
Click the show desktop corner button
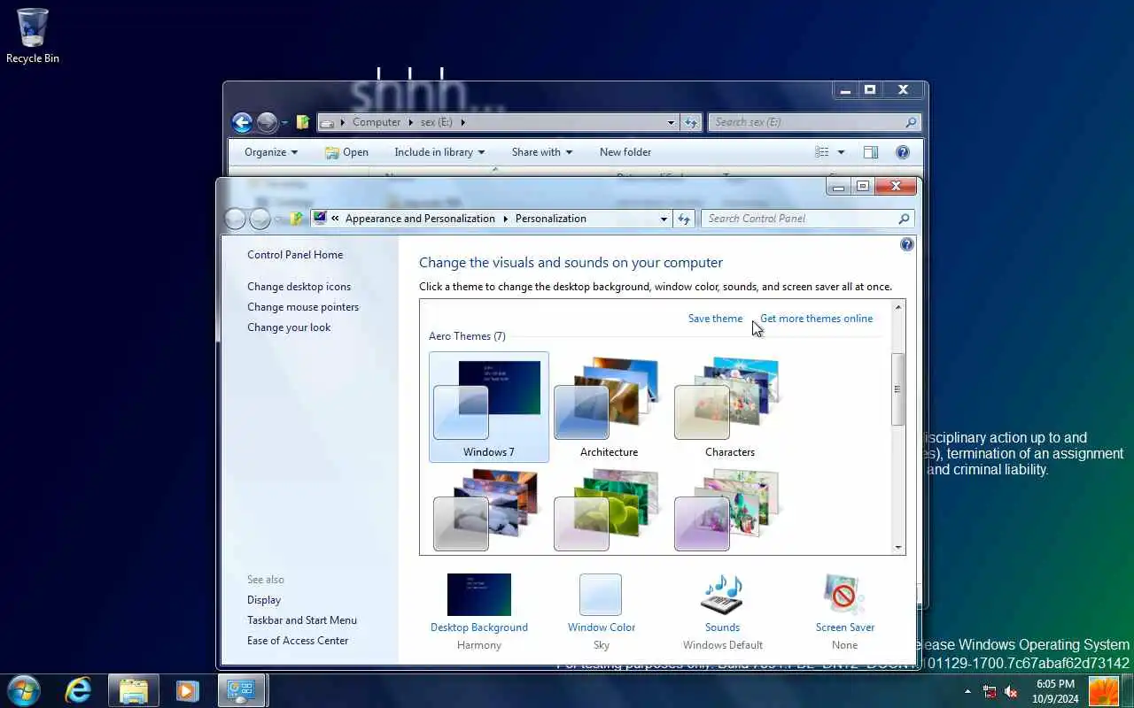tap(1128, 691)
